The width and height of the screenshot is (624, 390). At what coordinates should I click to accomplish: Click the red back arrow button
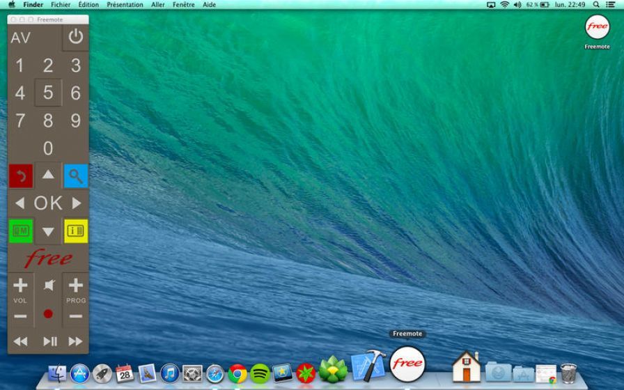20,176
